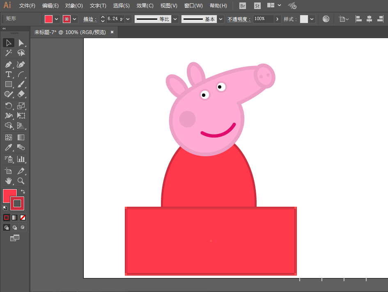Expand the stroke color dropdown arrow

[x=74, y=19]
